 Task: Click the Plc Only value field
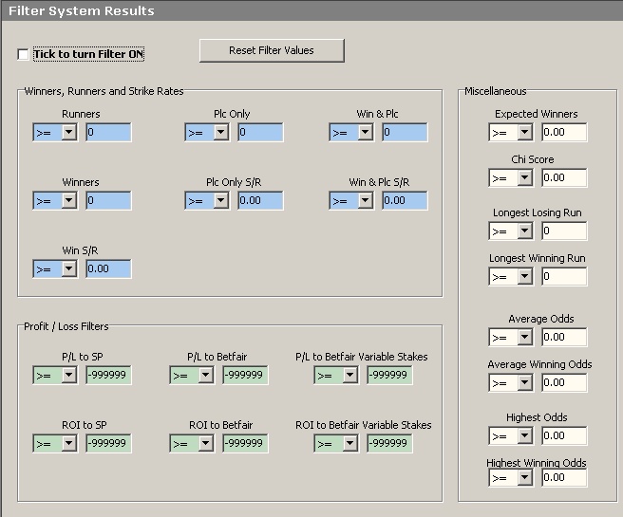pyautogui.click(x=260, y=133)
